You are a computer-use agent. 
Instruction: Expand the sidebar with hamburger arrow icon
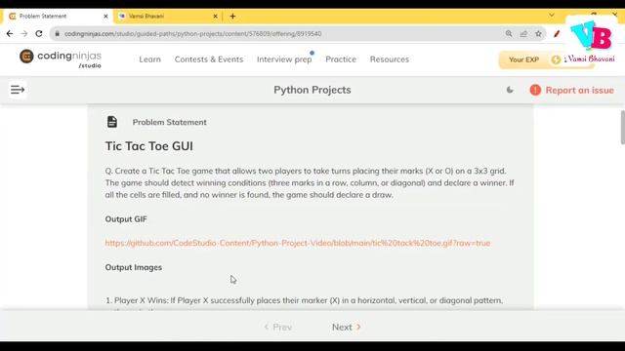pyautogui.click(x=18, y=90)
